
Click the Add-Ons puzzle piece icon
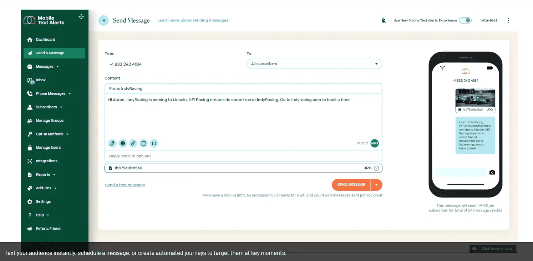tap(30, 188)
